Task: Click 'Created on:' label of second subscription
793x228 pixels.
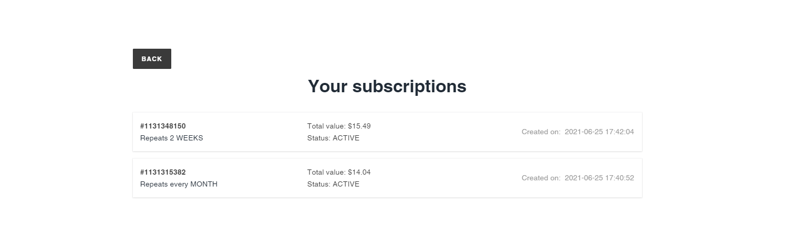Action: (541, 178)
